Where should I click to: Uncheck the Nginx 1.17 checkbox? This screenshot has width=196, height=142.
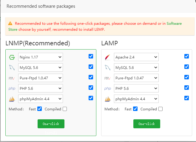coord(91,56)
